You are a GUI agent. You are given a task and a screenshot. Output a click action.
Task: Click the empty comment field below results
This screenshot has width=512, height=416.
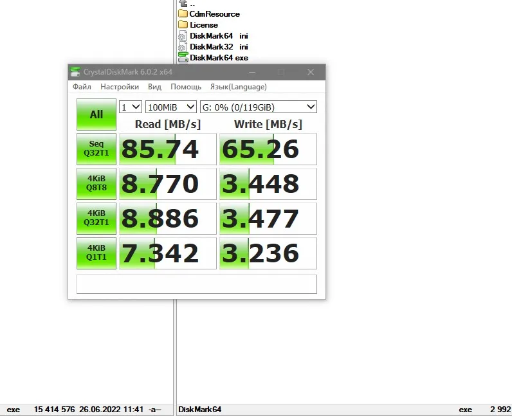click(x=197, y=284)
